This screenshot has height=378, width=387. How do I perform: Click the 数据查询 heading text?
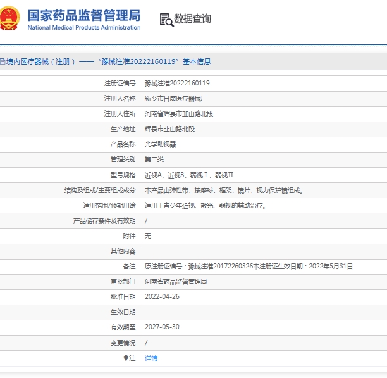point(192,19)
